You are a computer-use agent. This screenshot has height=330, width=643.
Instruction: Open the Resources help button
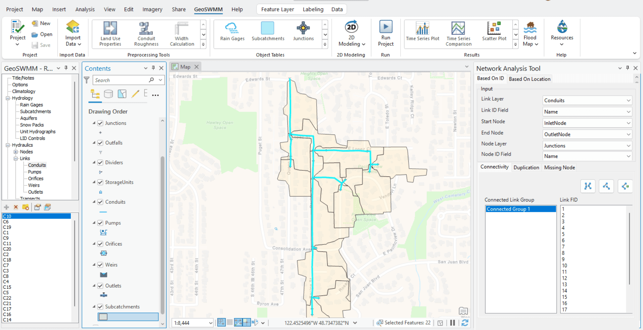click(562, 34)
